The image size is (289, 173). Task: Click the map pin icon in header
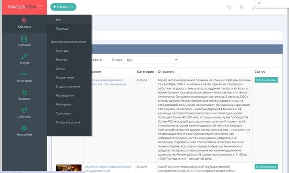click(x=241, y=7)
